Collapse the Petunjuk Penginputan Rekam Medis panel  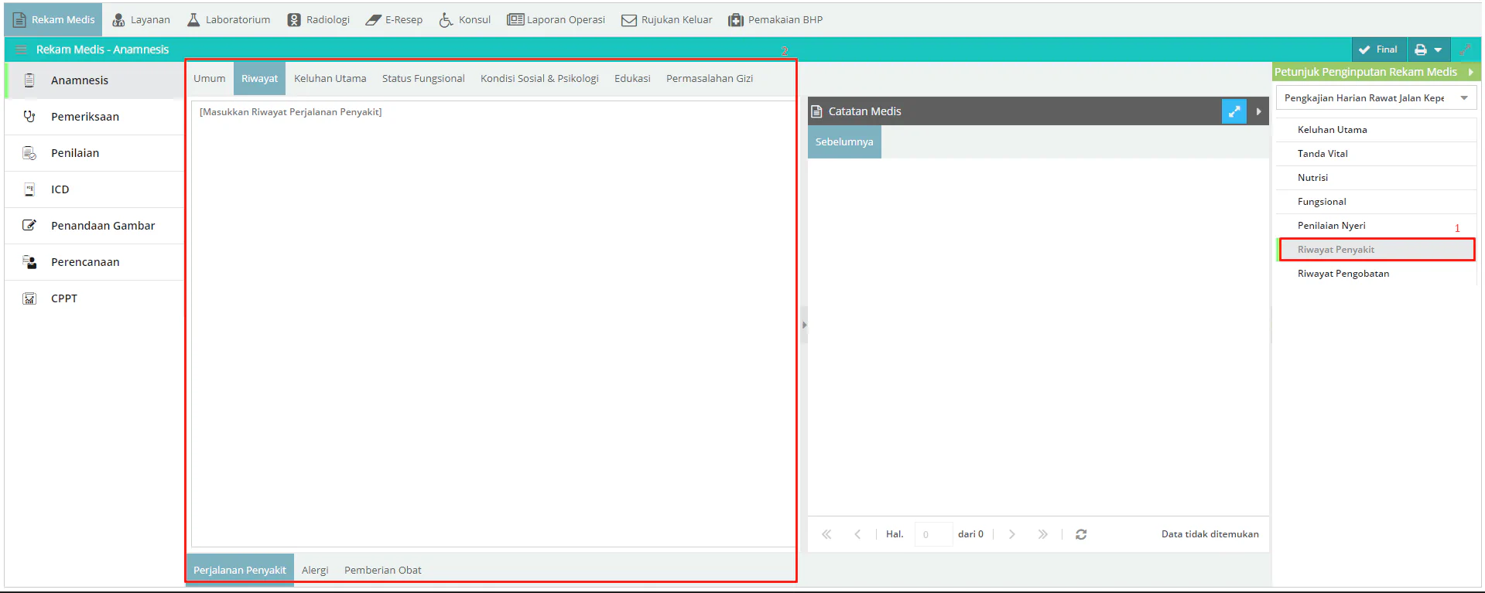pos(1470,72)
